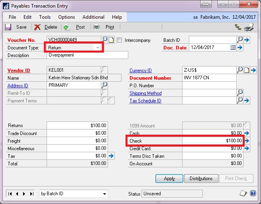The height and width of the screenshot is (204, 261).
Task: Click the Trade Discount amount field
Action: click(77, 133)
